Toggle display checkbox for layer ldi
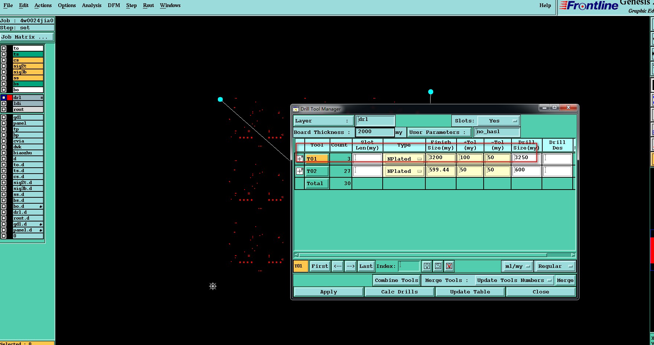654x345 pixels. pos(4,103)
